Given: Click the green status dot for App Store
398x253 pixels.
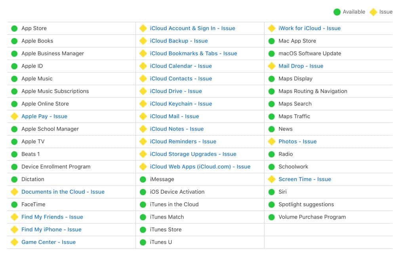Looking at the screenshot, I should pyautogui.click(x=15, y=29).
